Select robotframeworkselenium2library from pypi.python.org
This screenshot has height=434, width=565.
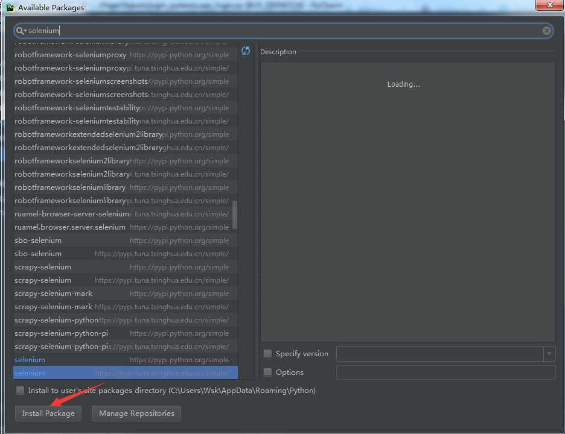[126, 161]
